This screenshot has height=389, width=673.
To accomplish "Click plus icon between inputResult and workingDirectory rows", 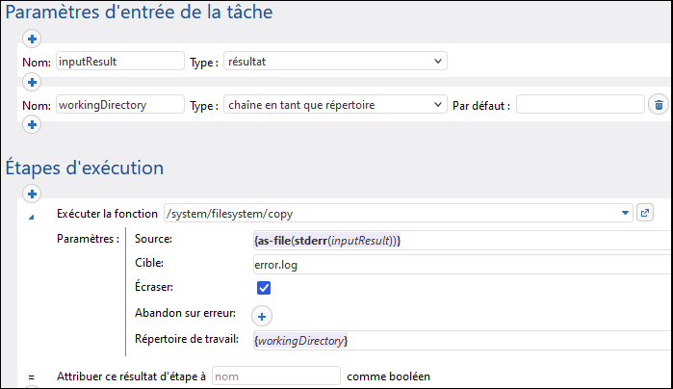I will [32, 83].
